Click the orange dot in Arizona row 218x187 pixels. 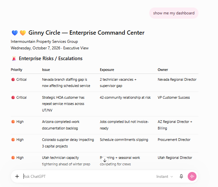click(13, 122)
